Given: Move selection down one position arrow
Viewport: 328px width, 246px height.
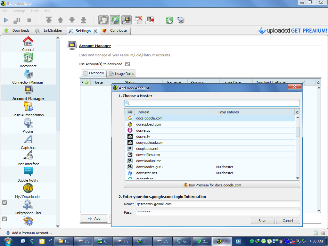Looking at the screenshot, I should pos(72,20).
